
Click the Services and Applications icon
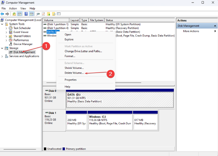point(7,56)
